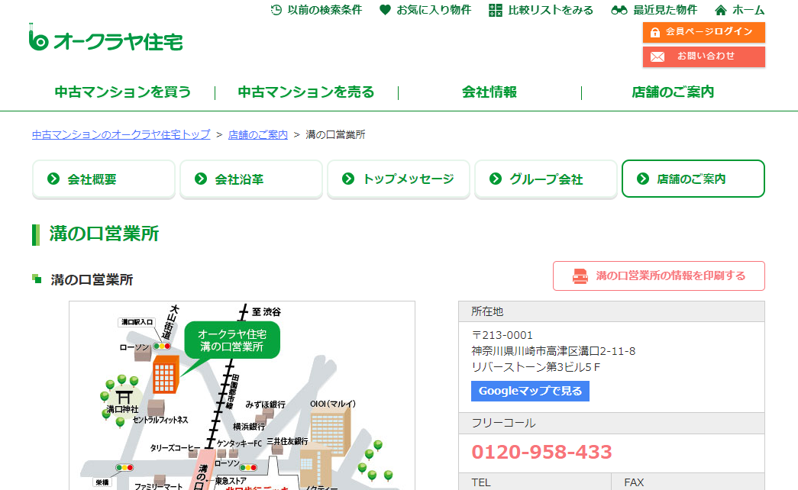Click the clock icon for previous search conditions
The width and height of the screenshot is (798, 490).
[276, 10]
